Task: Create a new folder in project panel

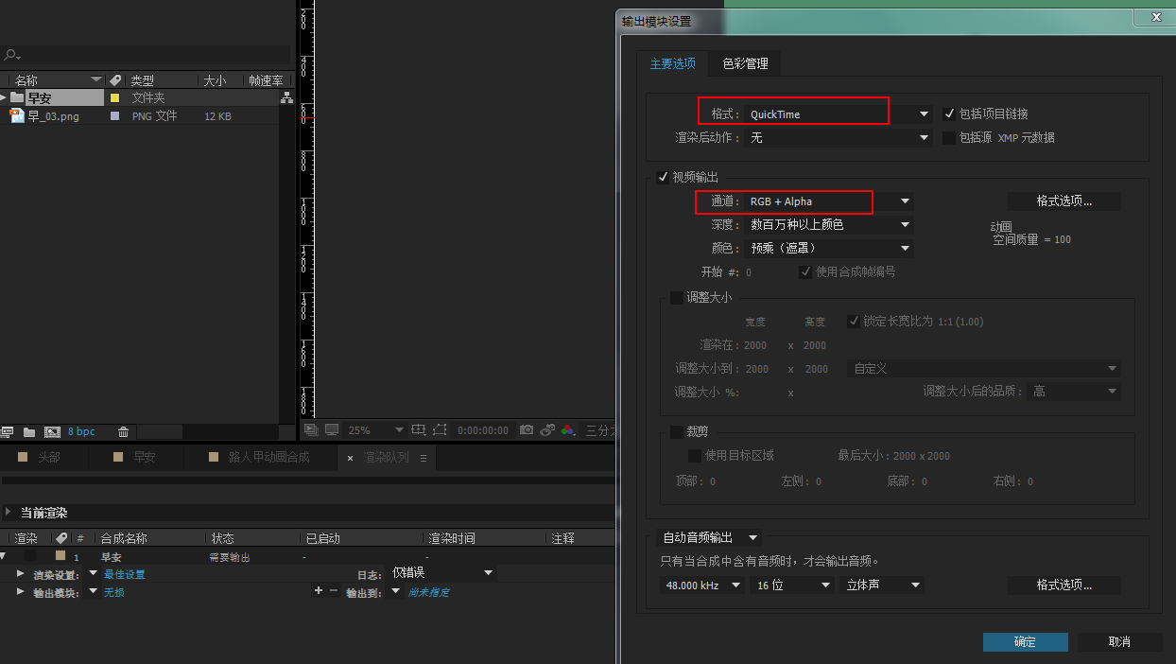Action: (x=29, y=431)
